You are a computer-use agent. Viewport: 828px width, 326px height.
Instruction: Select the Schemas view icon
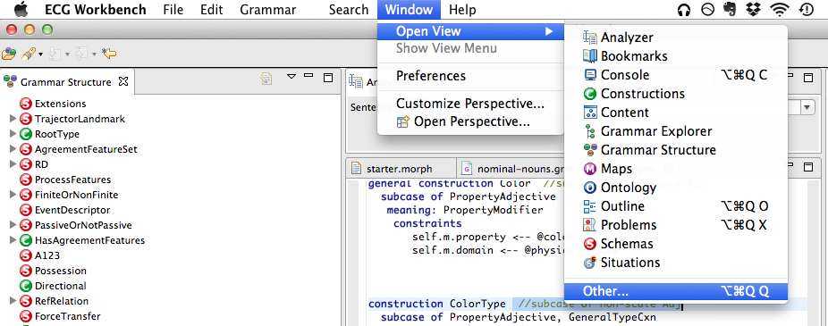coord(589,244)
